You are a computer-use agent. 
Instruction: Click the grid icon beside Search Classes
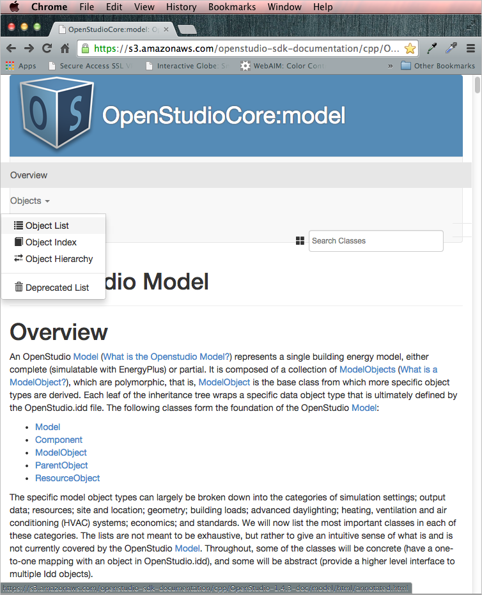pyautogui.click(x=300, y=241)
